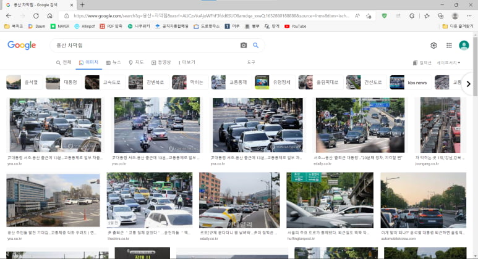Close the Google search tab
The image size is (478, 259).
[x=72, y=5]
